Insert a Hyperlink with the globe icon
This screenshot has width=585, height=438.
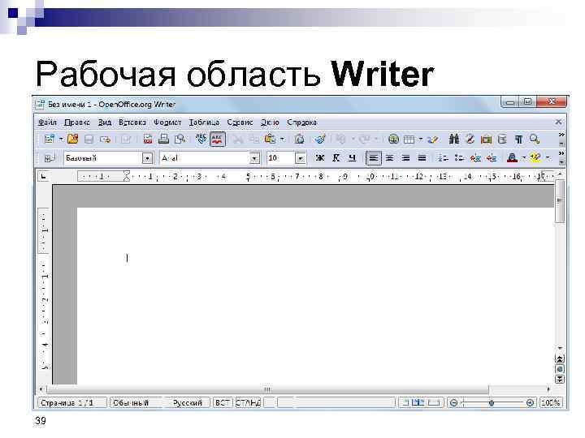[x=393, y=140]
